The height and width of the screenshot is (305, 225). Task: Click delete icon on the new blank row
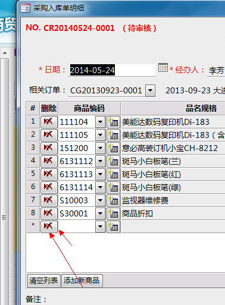[x=49, y=227]
